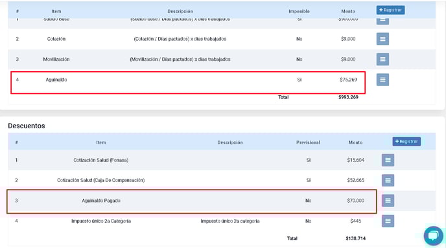Click the Imponible column header
This screenshot has width=446, height=248.
[299, 12]
